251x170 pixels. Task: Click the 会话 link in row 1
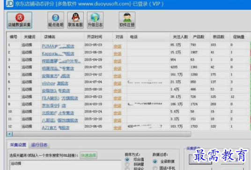pos(118,46)
